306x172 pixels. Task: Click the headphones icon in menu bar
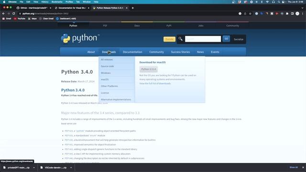pyautogui.click(x=273, y=2)
